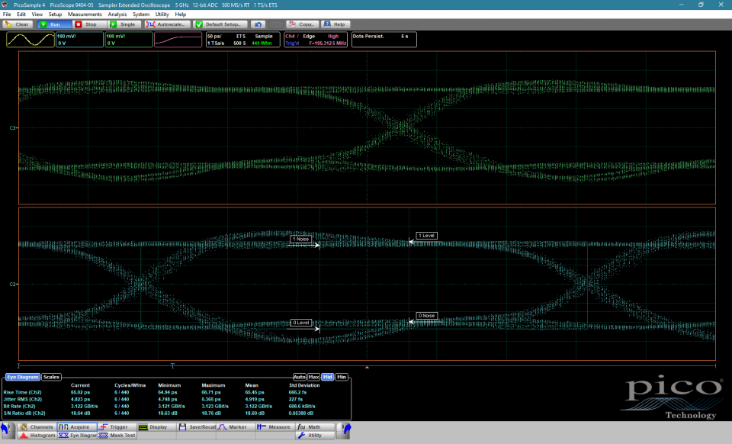
Task: Click the Std Deviation column header
Action: click(x=304, y=385)
